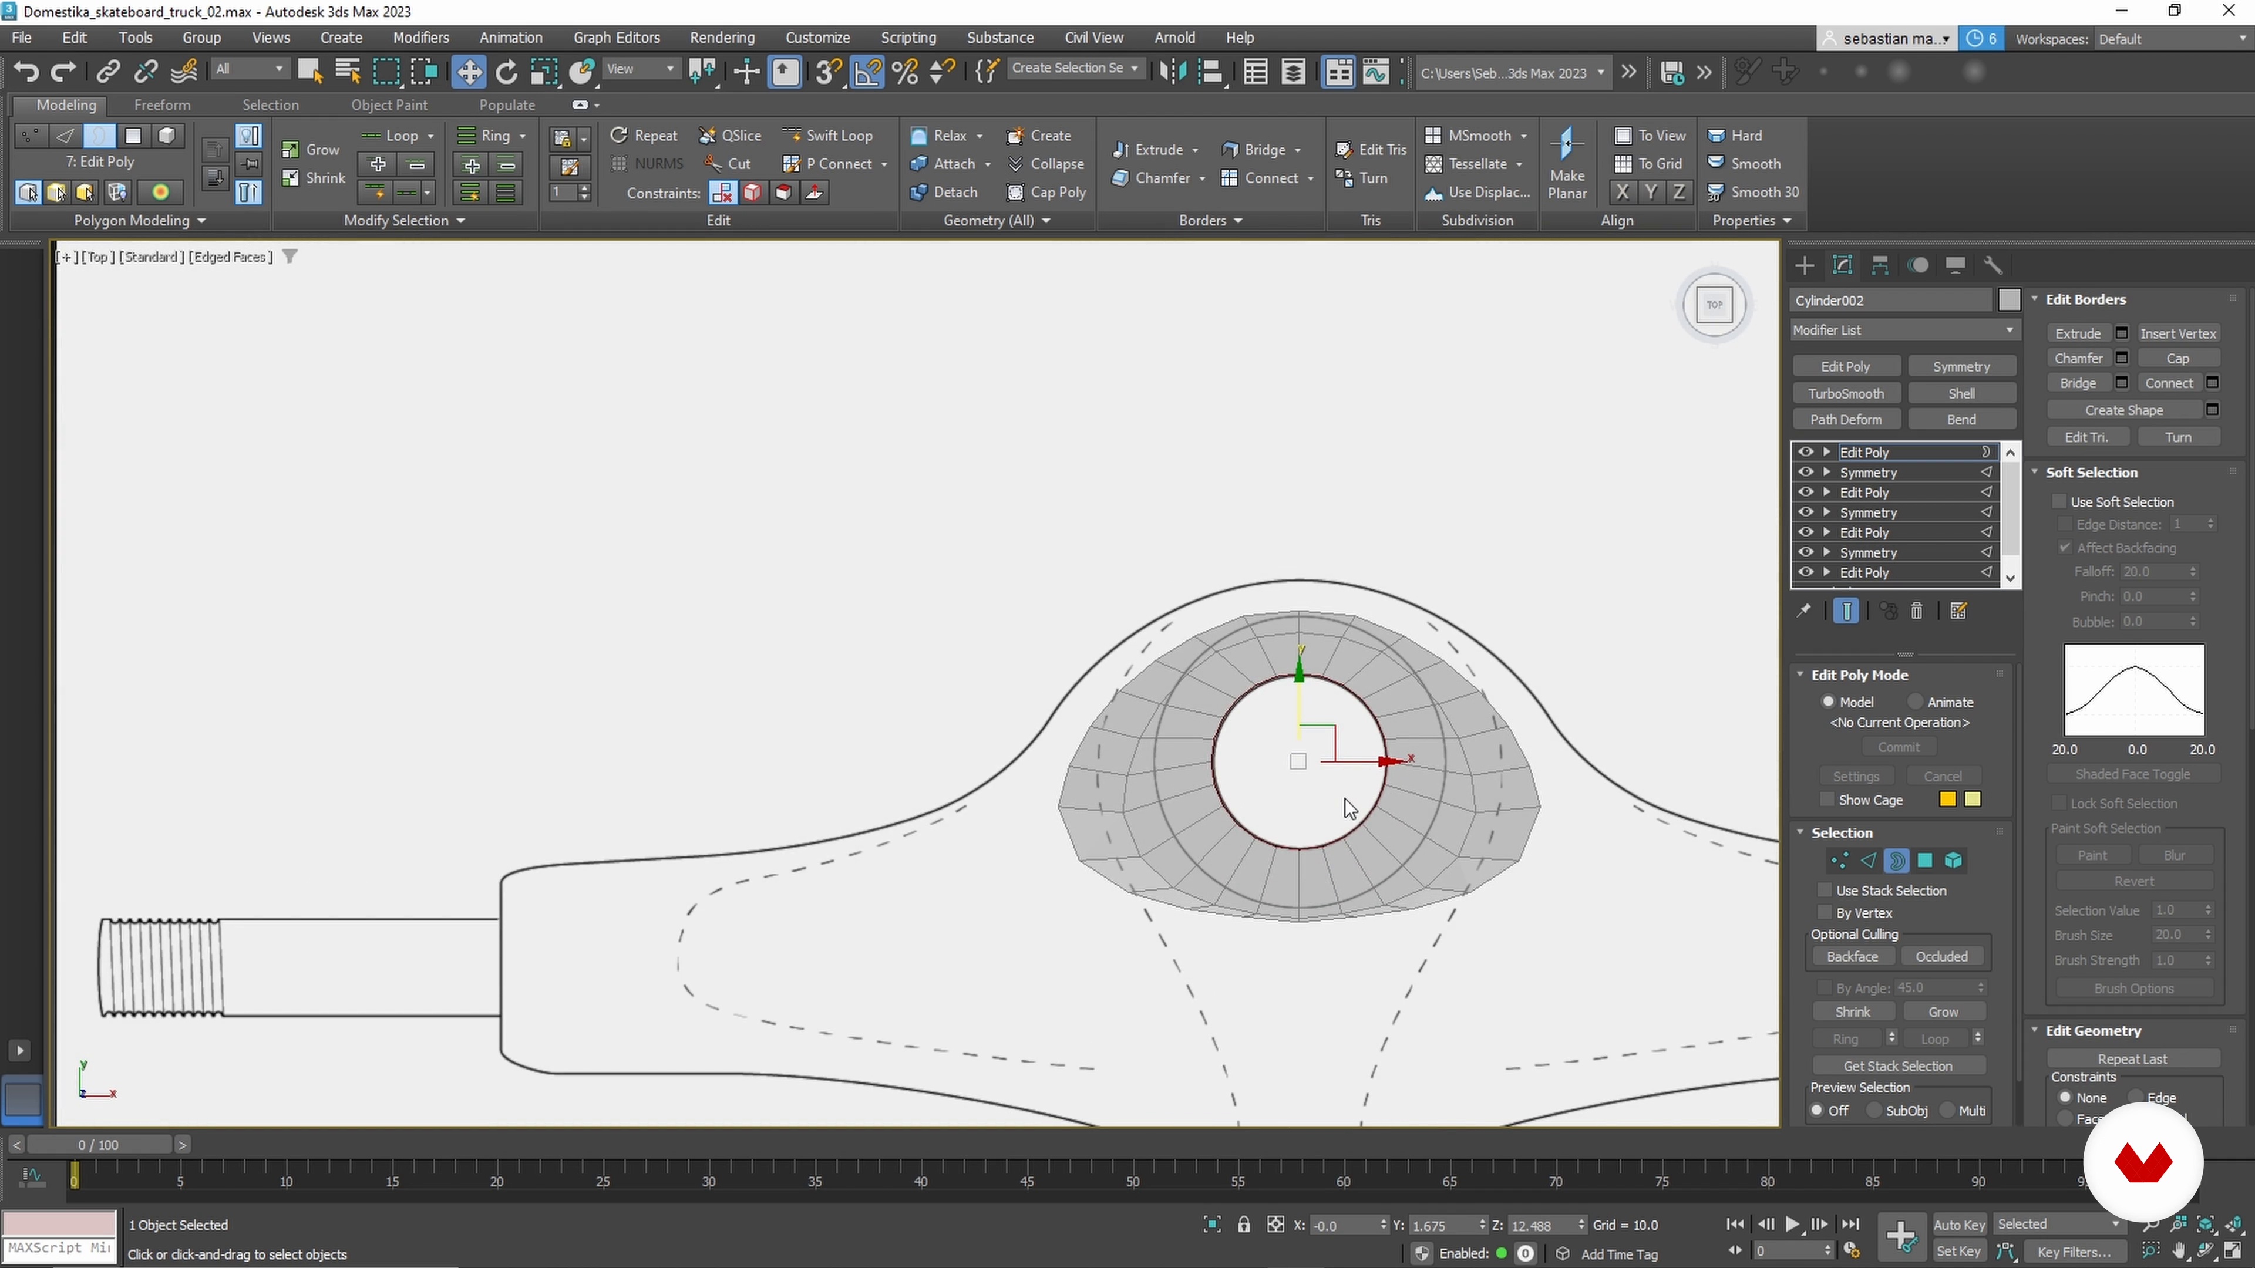Open the Display command panel tab
Viewport: 2255px width, 1268px height.
(x=1955, y=265)
